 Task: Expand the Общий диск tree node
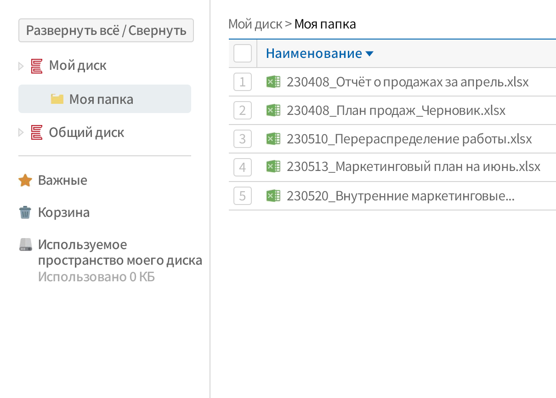pyautogui.click(x=20, y=132)
